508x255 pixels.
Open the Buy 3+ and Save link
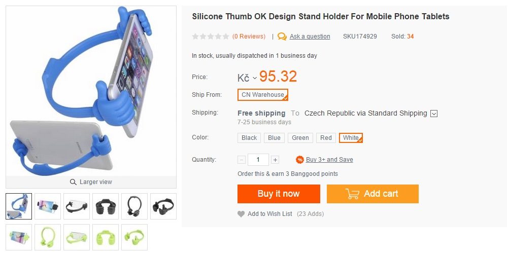pos(329,160)
